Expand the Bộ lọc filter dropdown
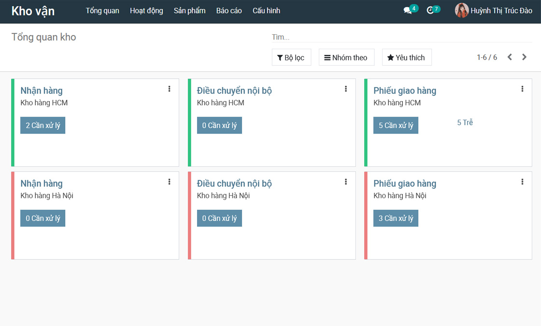Screen dimensions: 541x326 (x=291, y=57)
